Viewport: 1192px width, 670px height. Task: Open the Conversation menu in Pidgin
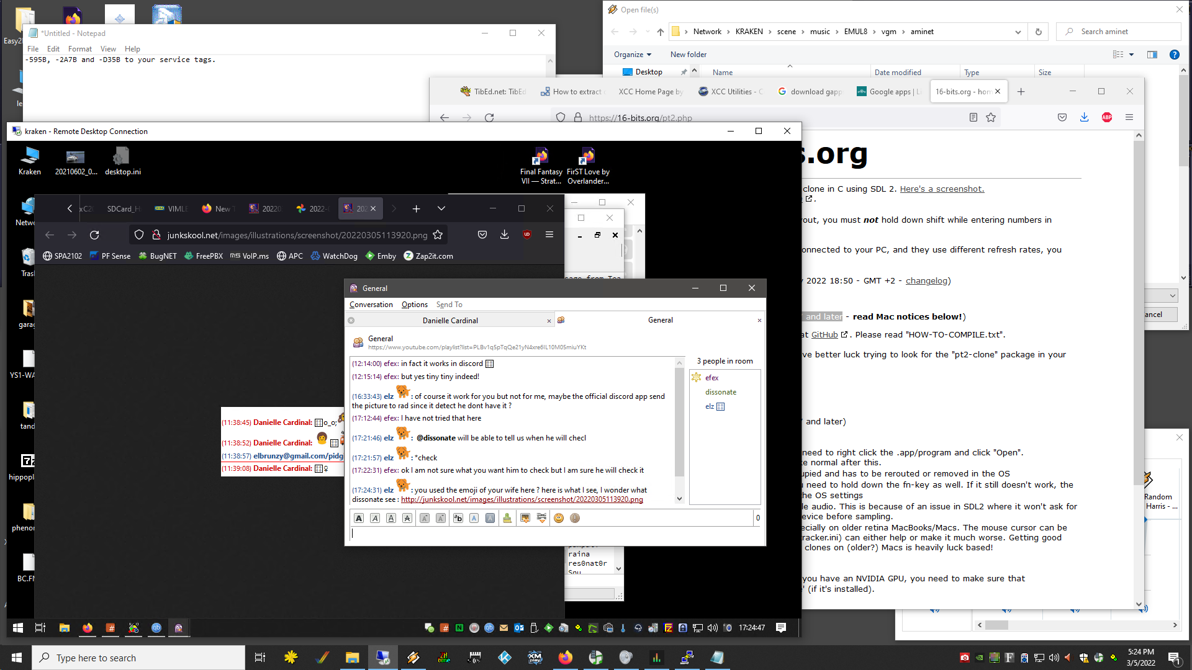[x=371, y=305]
